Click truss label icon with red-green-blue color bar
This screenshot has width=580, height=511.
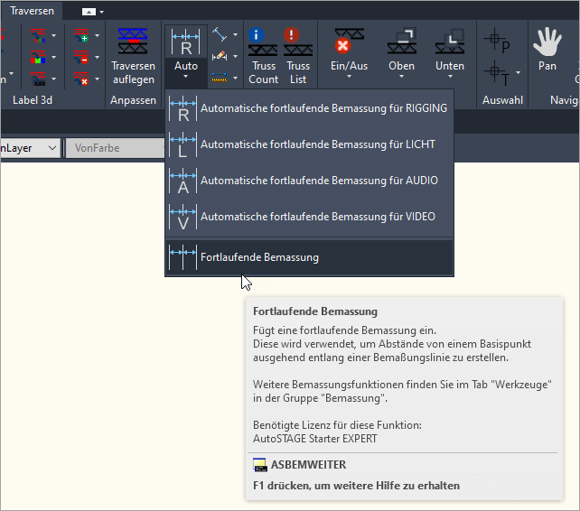pos(39,57)
